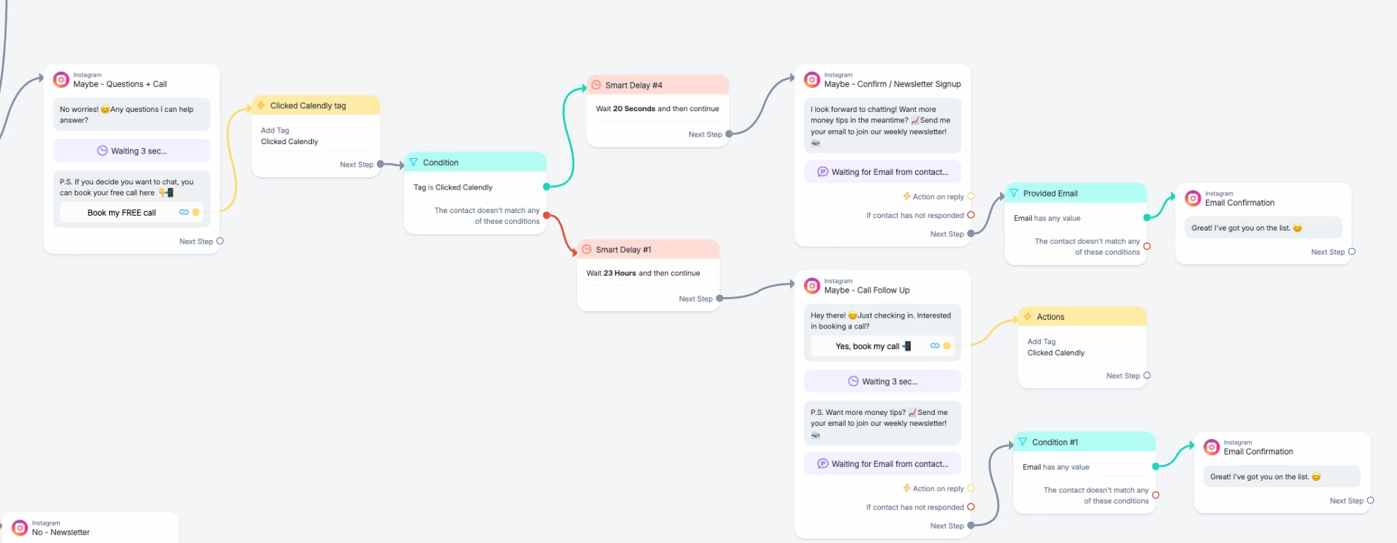
Task: Click filter icon on Provided Email node
Action: click(x=1014, y=193)
